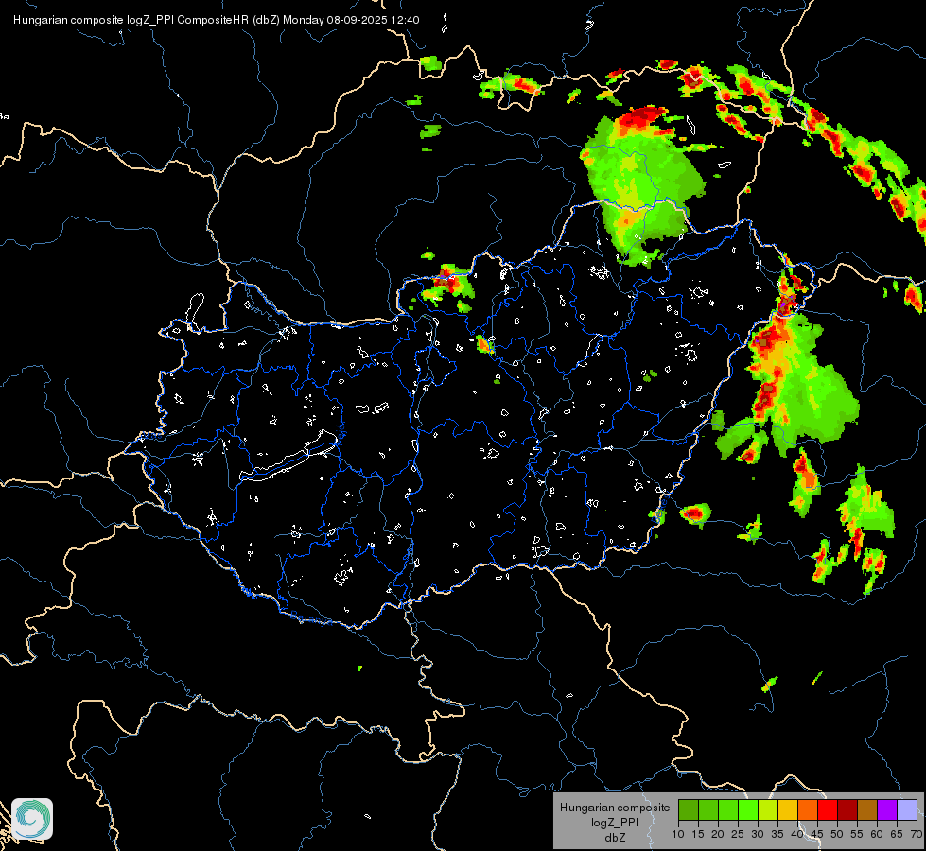Click the 35–40 dBZ yellow legend swatch
The height and width of the screenshot is (851, 926).
click(788, 809)
